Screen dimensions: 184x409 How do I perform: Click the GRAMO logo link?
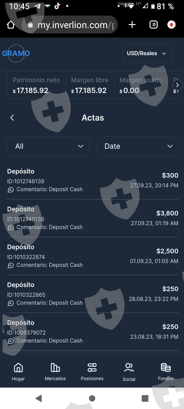(16, 53)
